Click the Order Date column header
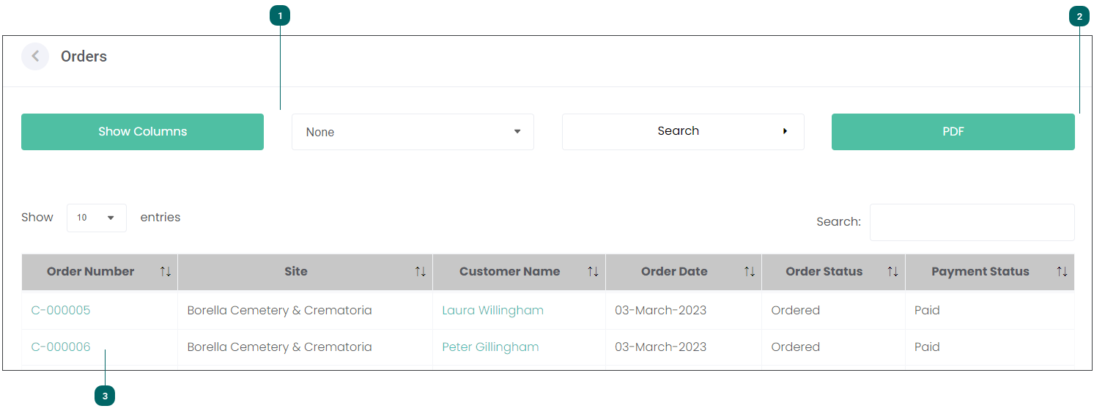 tap(684, 272)
